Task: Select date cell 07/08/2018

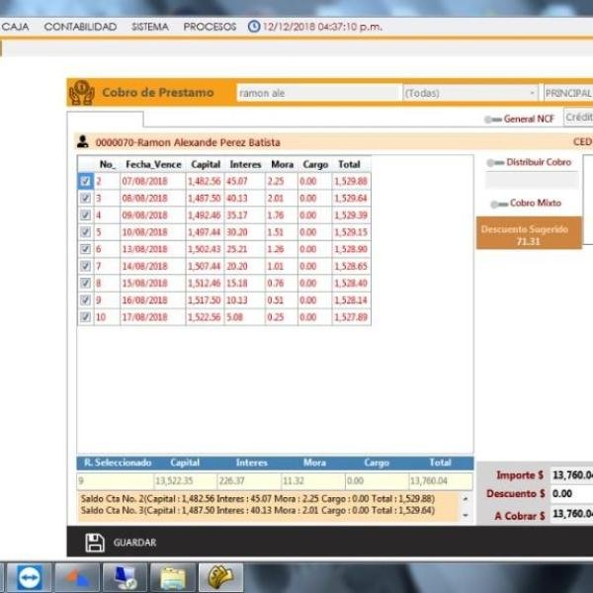Action: pyautogui.click(x=153, y=181)
